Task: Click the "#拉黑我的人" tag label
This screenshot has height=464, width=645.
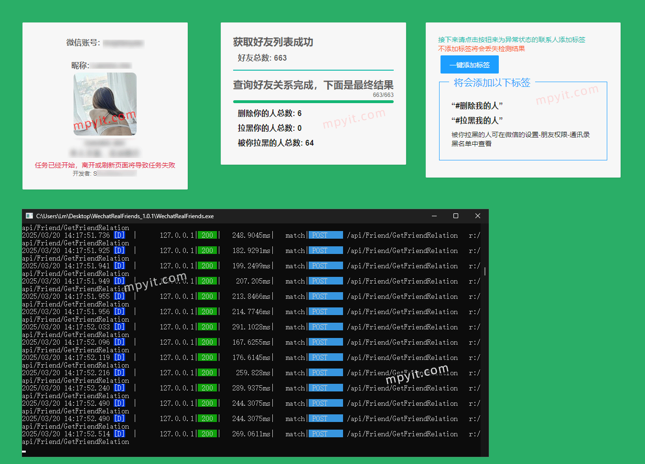Action: 477,120
